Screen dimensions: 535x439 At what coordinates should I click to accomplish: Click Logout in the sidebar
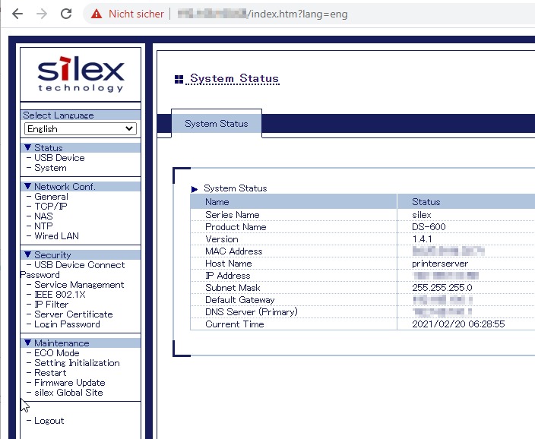[x=49, y=421]
